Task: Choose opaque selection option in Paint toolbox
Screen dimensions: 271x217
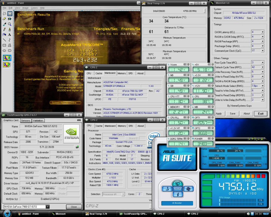Action: tap(7, 58)
